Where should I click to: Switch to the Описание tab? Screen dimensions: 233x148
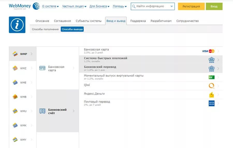click(42, 21)
